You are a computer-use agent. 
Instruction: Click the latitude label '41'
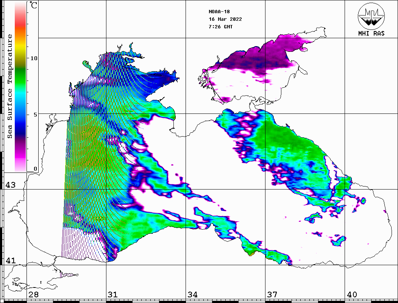pos(11,260)
